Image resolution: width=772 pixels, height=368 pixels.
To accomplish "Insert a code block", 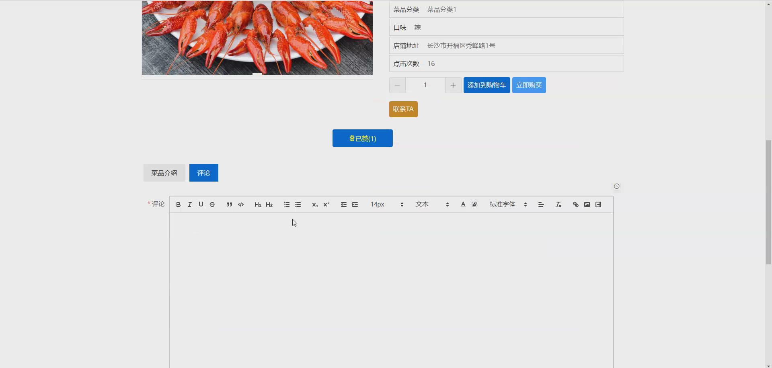I will 240,204.
